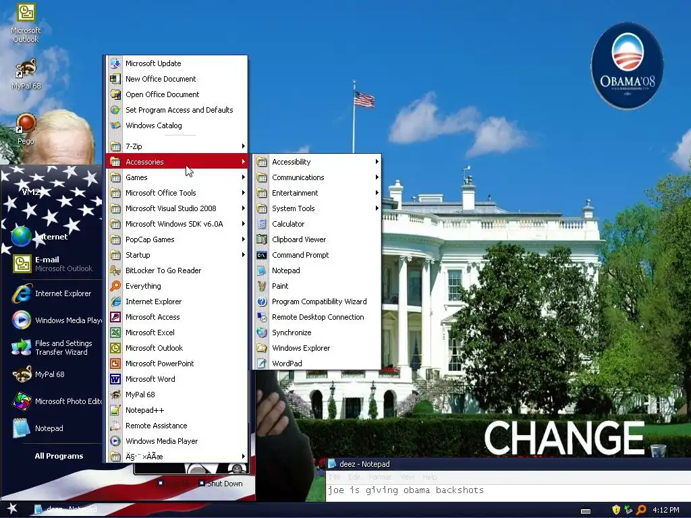The width and height of the screenshot is (691, 518).
Task: Click the BitLocker To Go Reader icon
Action: click(115, 270)
